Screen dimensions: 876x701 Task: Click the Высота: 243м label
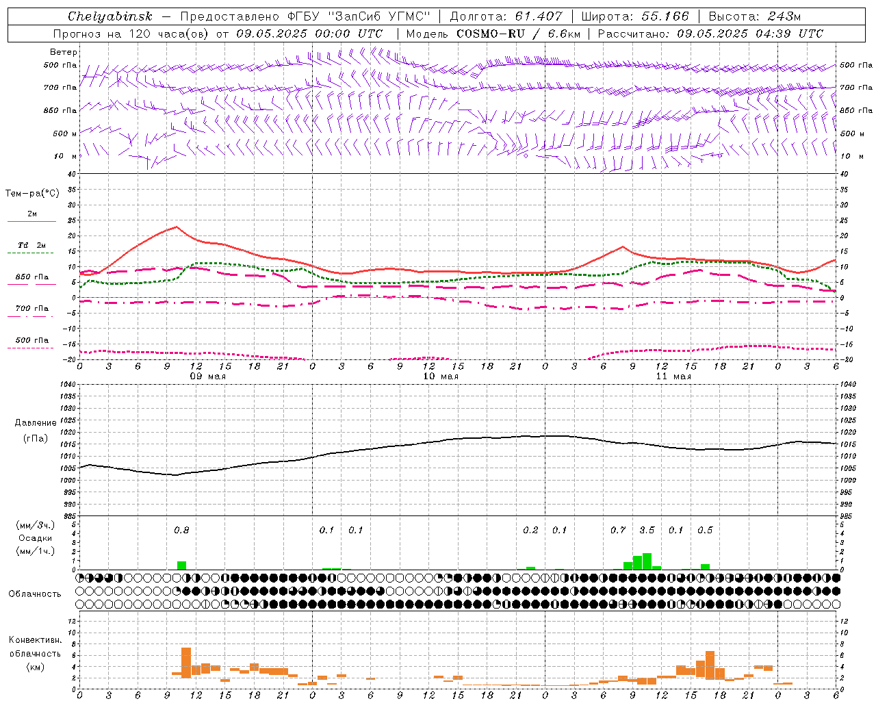[755, 16]
